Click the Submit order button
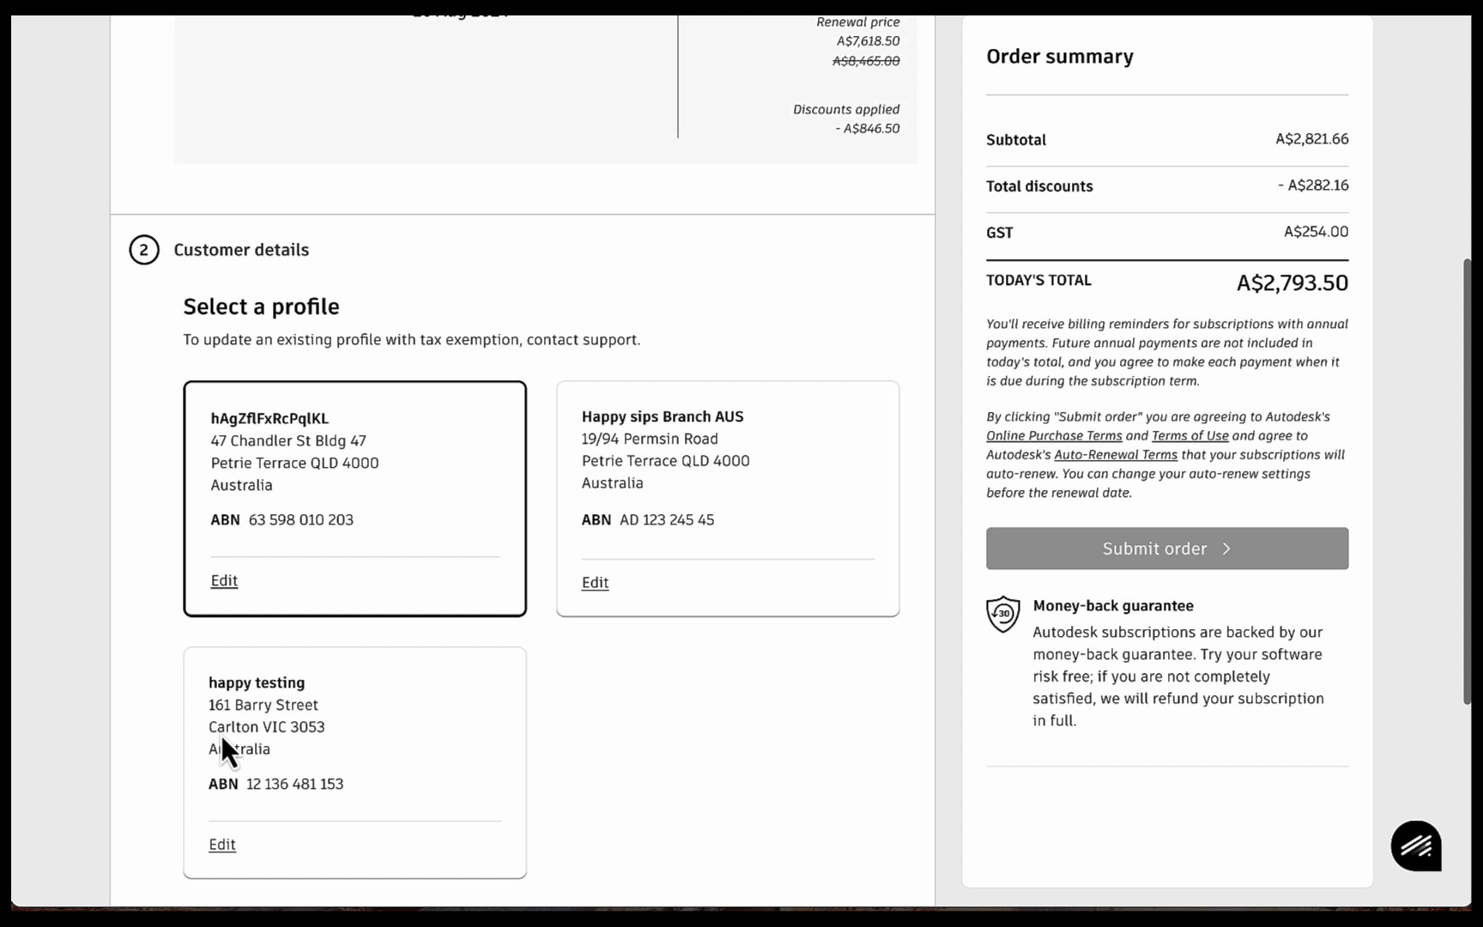Screen dimensions: 1483x927 1166,548
